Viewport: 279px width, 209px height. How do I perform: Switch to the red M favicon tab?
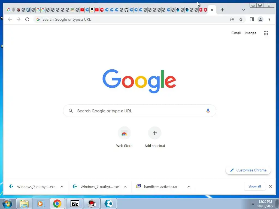point(102,10)
